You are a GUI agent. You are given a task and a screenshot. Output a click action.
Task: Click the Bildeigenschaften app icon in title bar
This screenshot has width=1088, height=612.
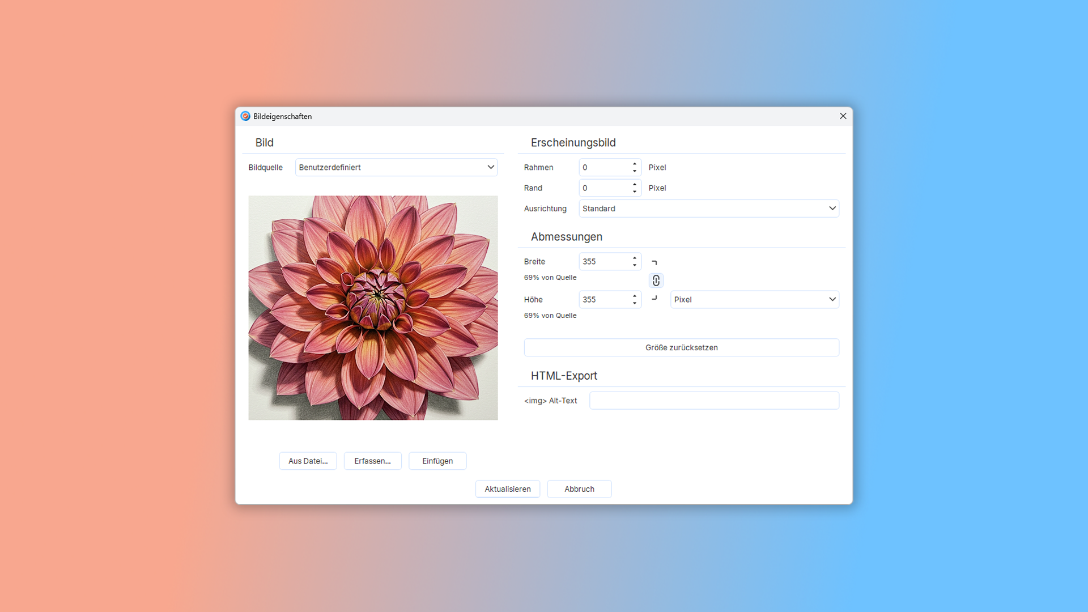[x=245, y=116]
